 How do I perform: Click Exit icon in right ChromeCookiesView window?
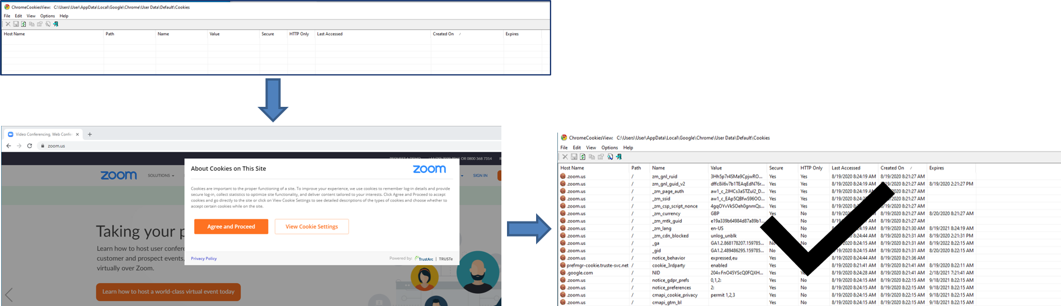click(x=619, y=157)
